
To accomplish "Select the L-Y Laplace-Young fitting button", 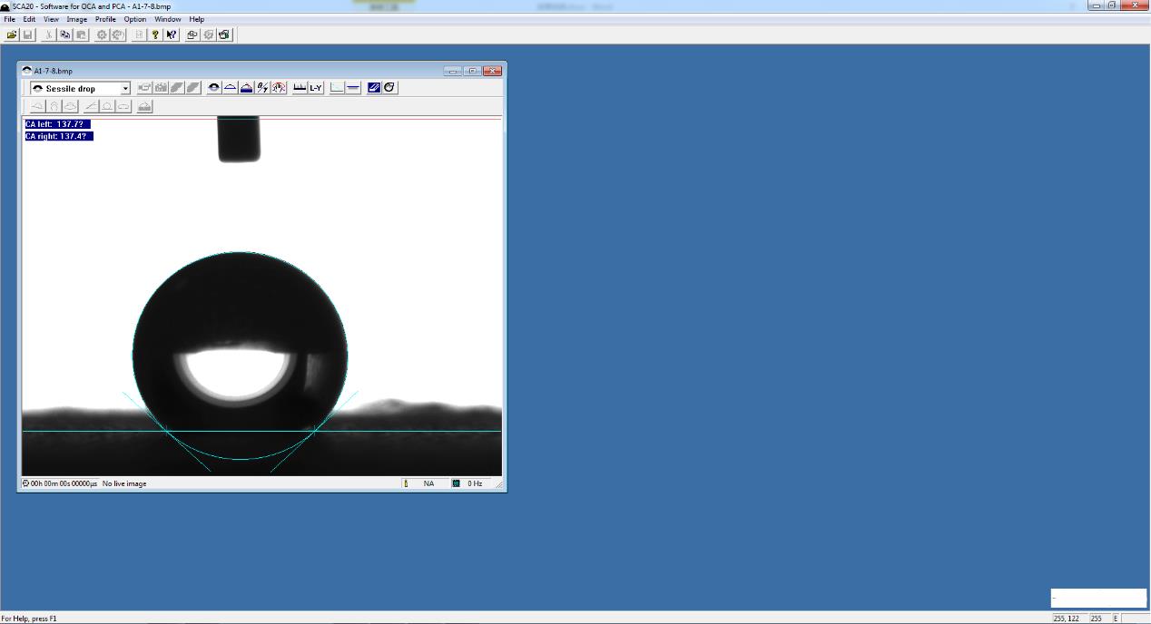I will click(x=316, y=88).
